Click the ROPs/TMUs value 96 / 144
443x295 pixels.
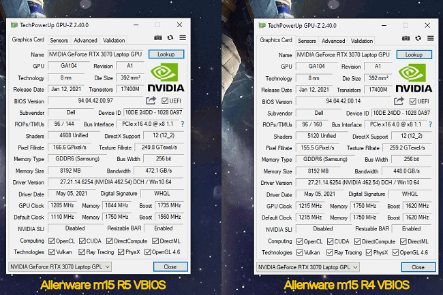click(x=64, y=124)
